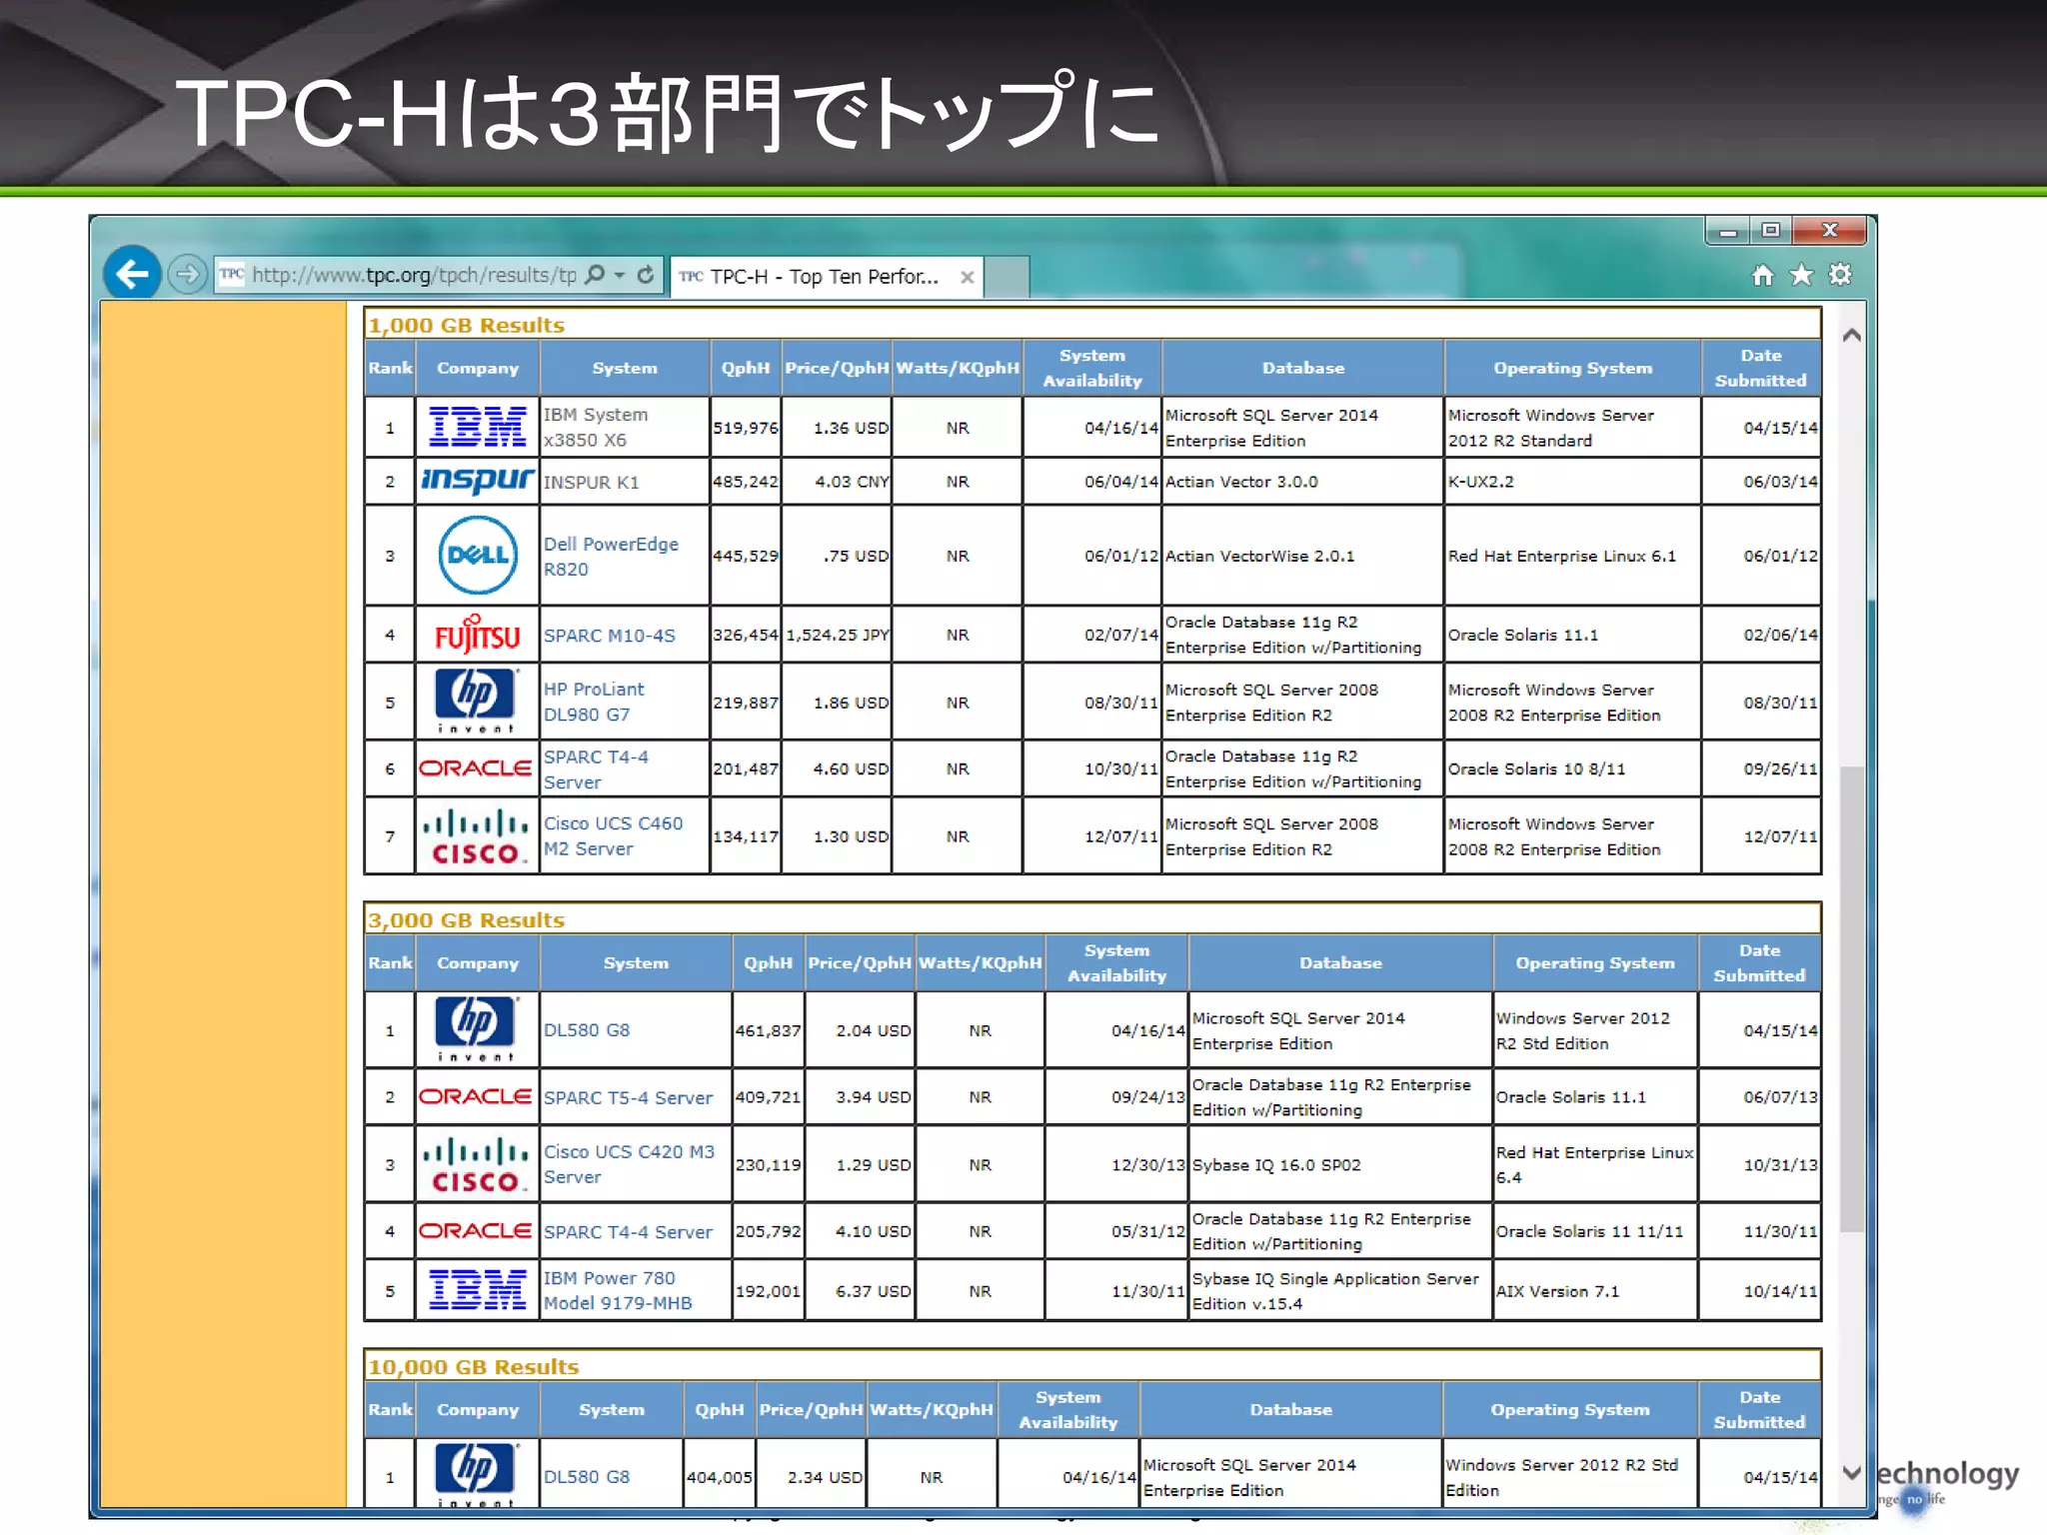Click QphH column header in 1,000 GB table

click(x=746, y=368)
